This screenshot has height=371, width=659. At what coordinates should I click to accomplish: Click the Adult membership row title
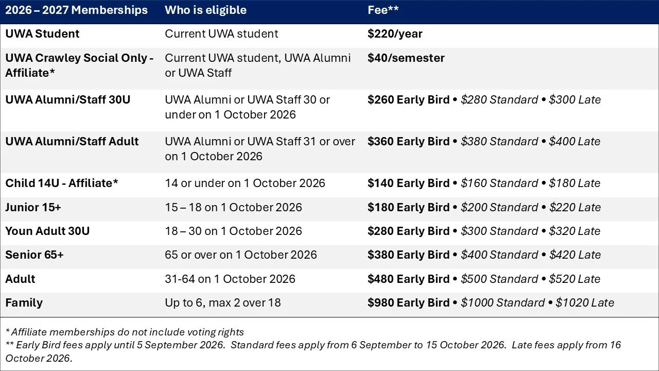tap(20, 279)
